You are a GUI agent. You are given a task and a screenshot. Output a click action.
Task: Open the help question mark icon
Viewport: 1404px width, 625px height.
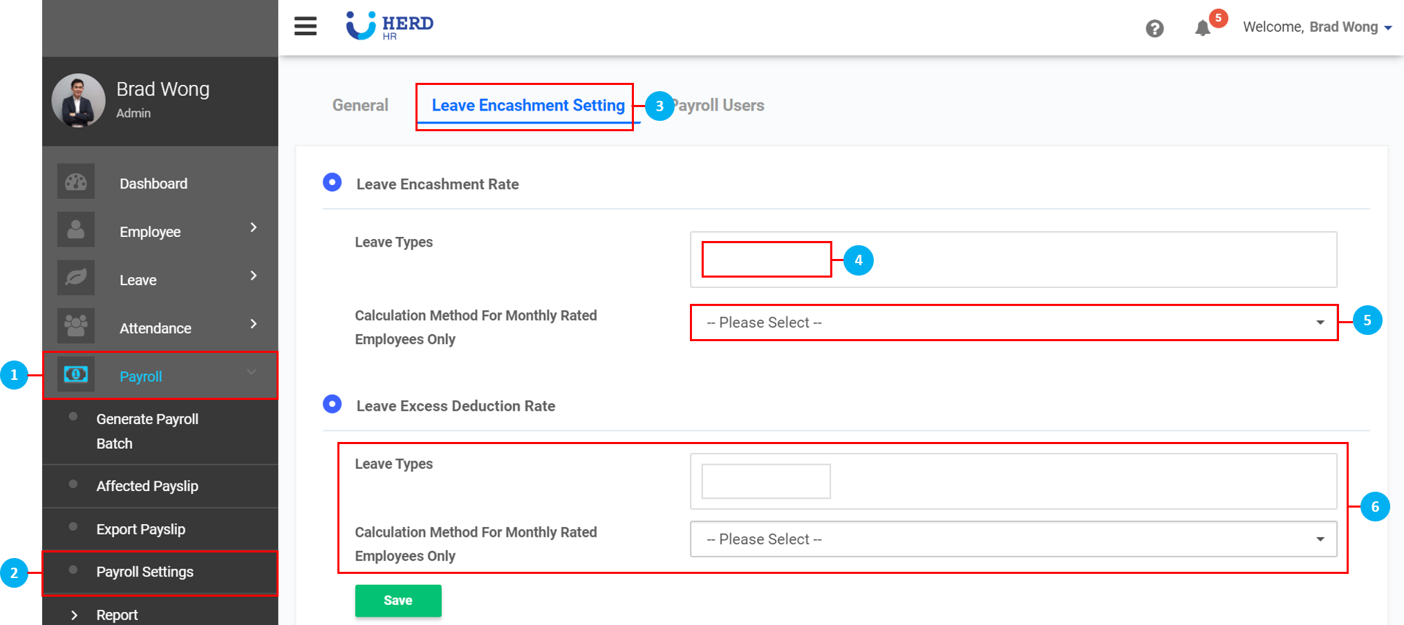1154,28
